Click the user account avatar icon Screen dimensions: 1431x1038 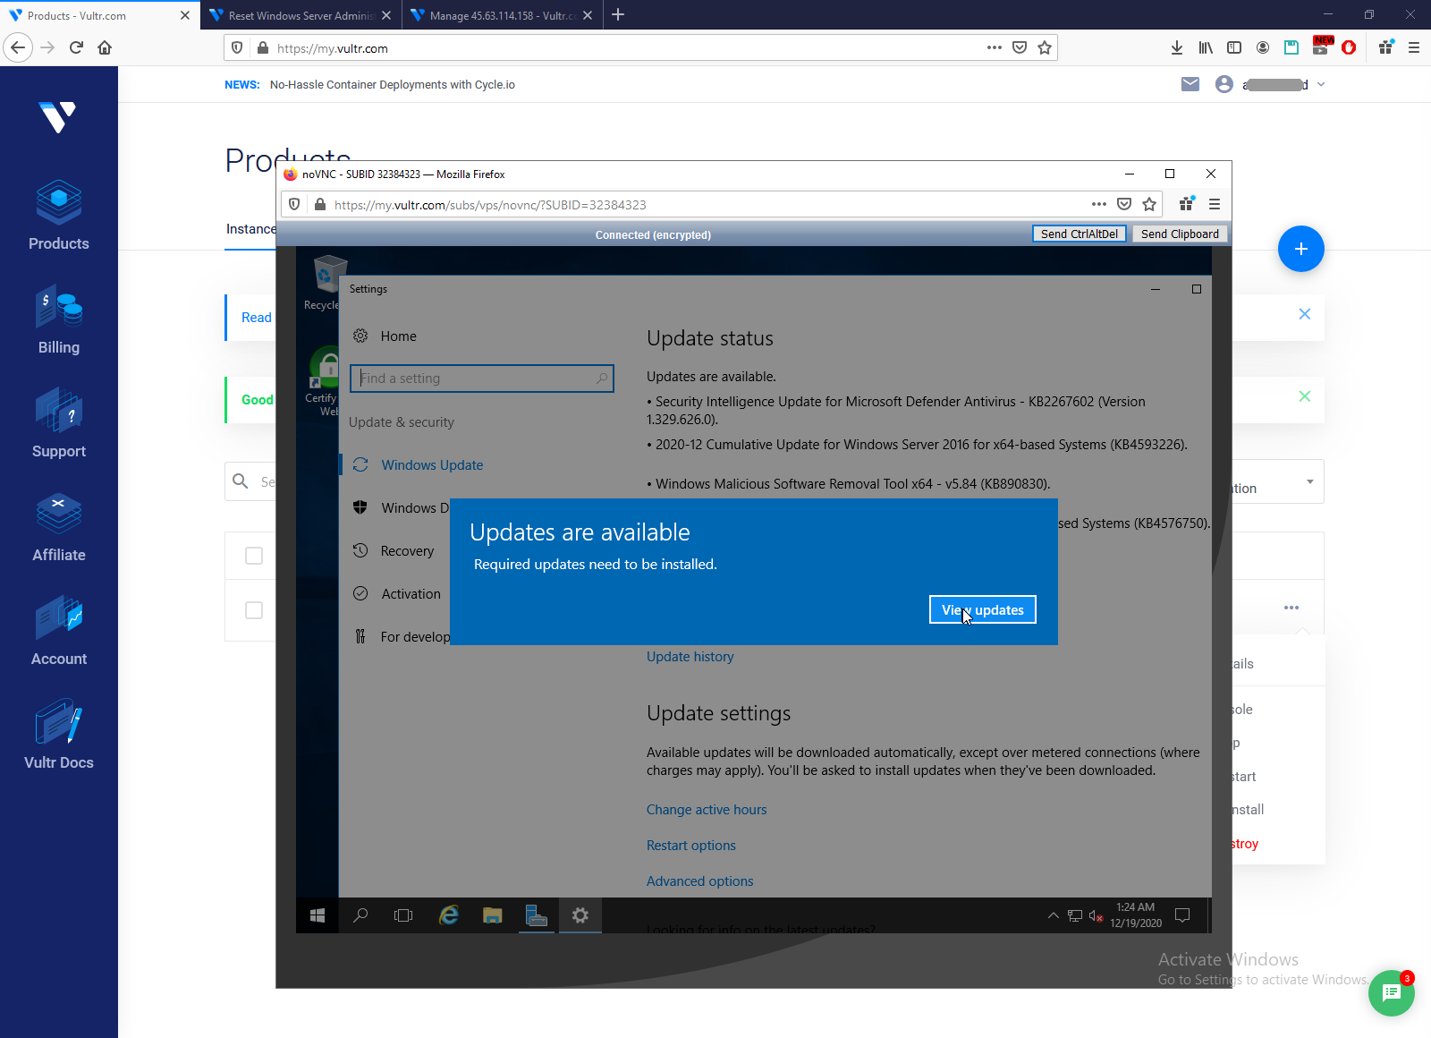[1224, 84]
